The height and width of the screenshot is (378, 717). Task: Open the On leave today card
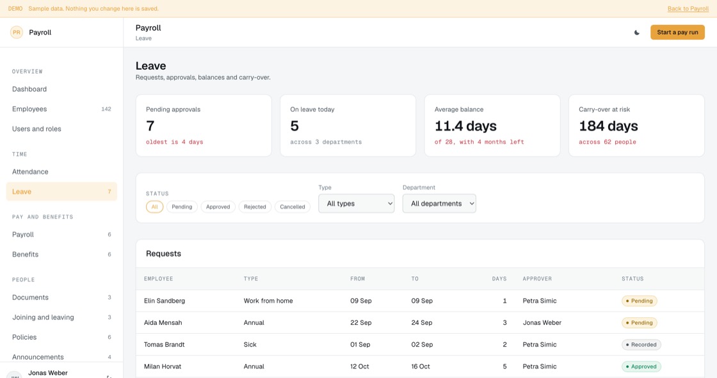click(348, 126)
